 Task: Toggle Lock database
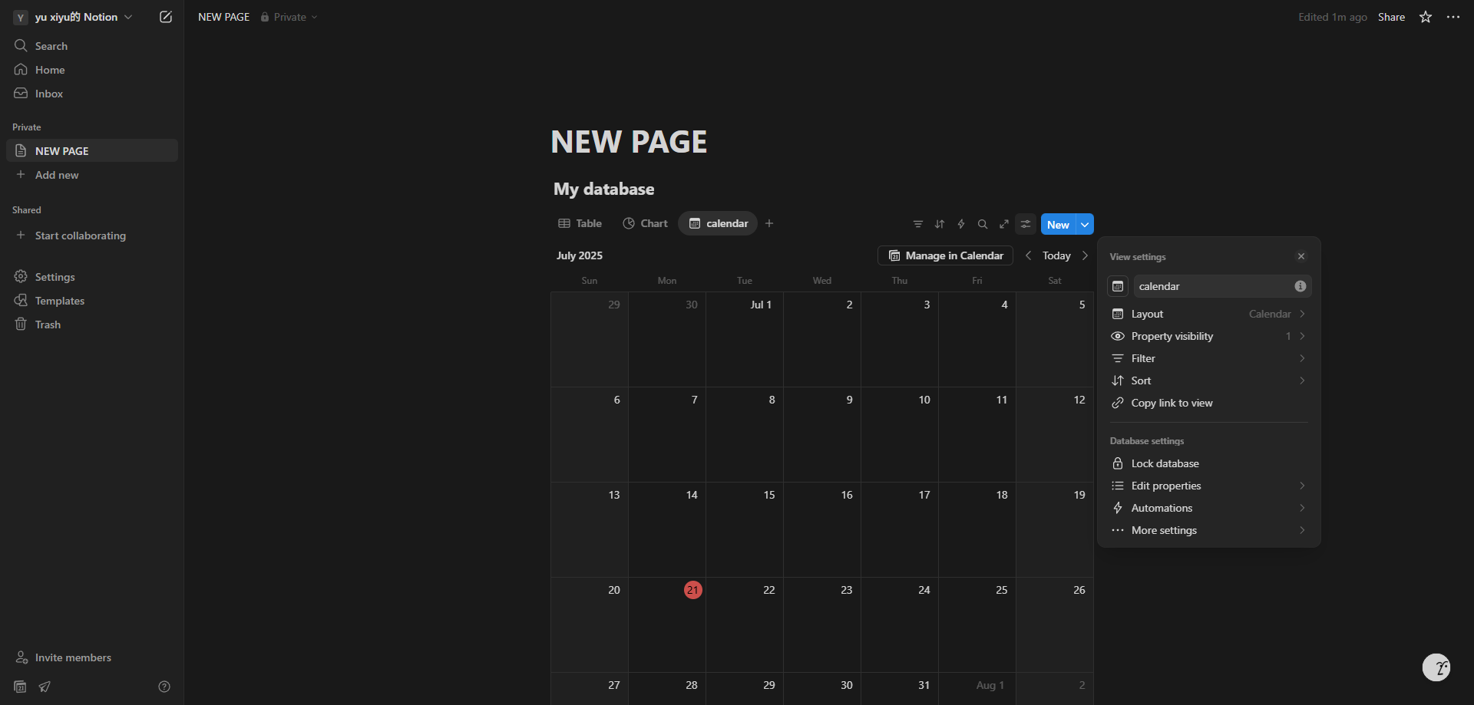click(x=1209, y=463)
